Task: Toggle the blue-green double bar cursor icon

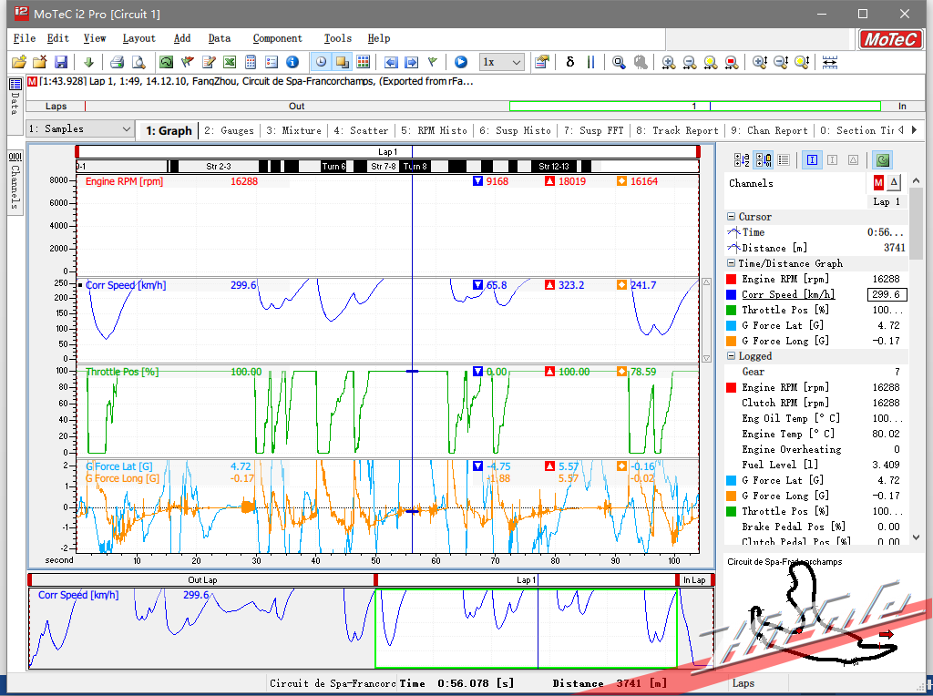Action: click(590, 62)
